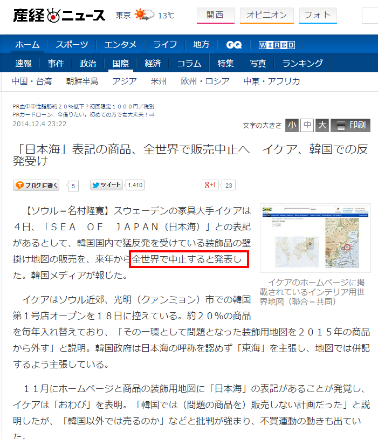Open the フォト tab

(318, 16)
